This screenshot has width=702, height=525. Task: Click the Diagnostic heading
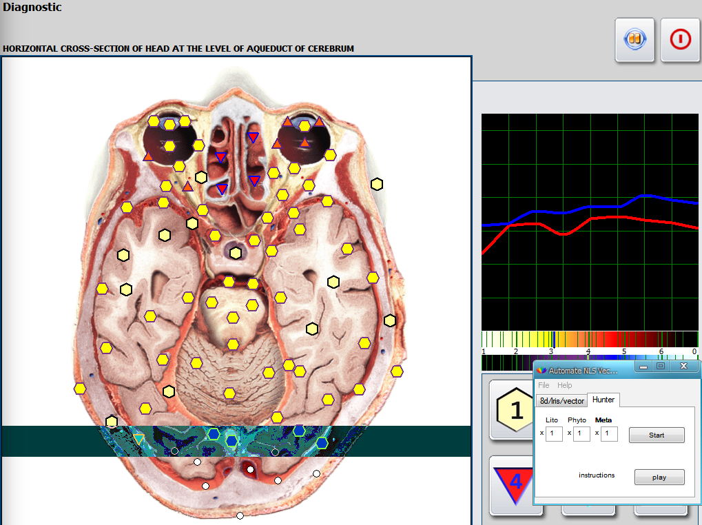click(x=32, y=7)
